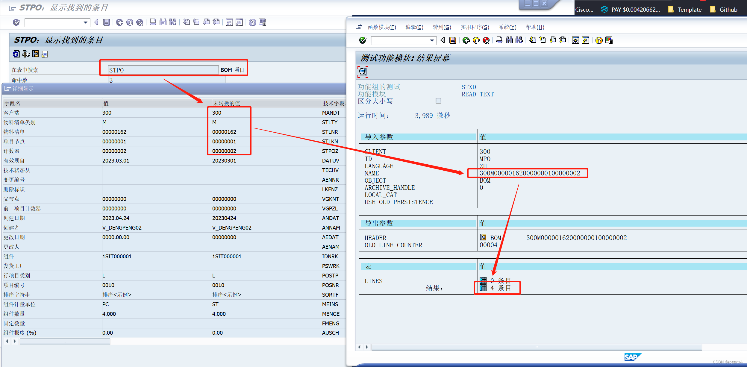747x367 pixels.
Task: Select the component value 1SIT000001 in 值 column
Action: click(x=117, y=256)
